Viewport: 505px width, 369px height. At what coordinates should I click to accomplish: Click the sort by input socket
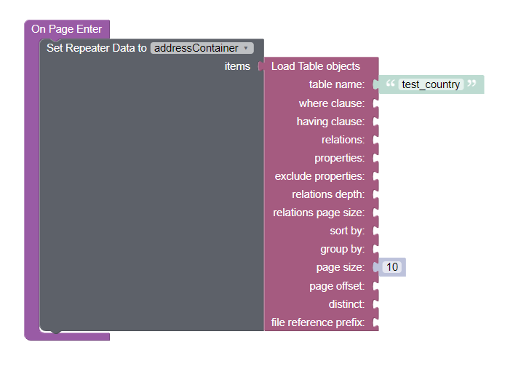point(375,231)
